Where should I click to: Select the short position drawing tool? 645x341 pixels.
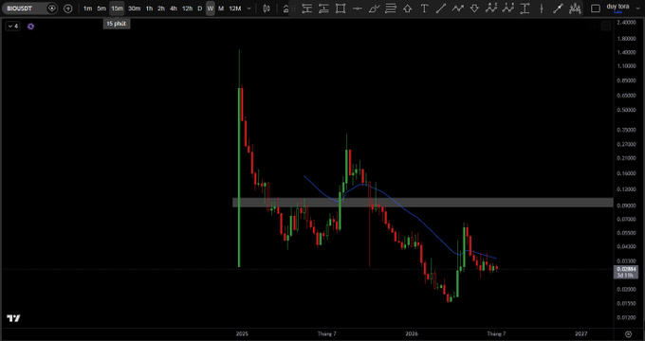(323, 9)
